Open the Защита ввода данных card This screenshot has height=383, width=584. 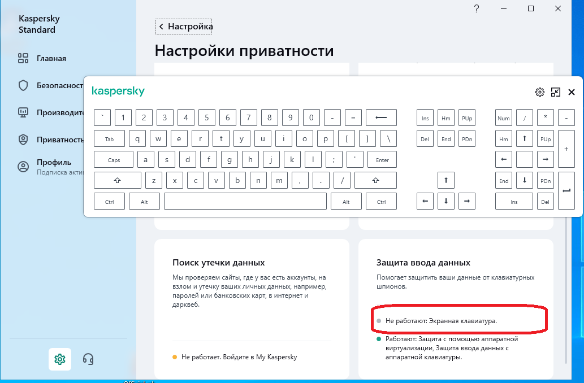click(456, 309)
